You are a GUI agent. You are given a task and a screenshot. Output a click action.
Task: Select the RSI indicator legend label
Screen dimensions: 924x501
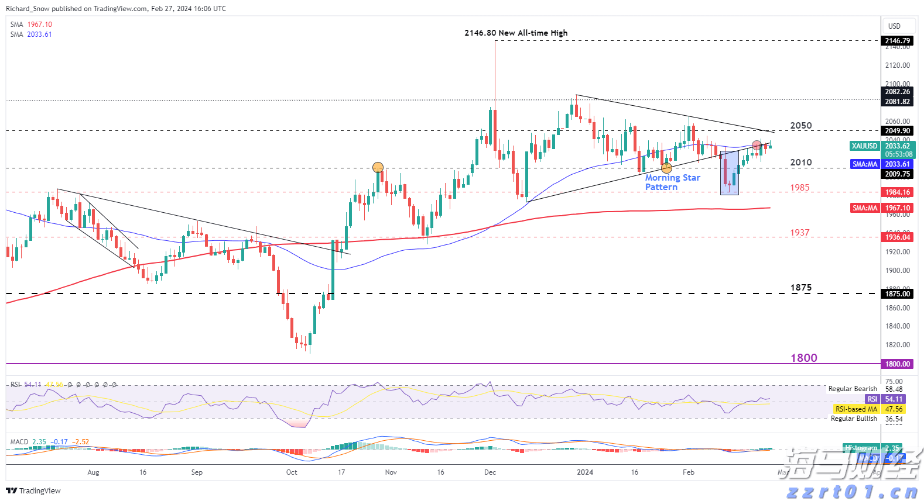tap(16, 385)
